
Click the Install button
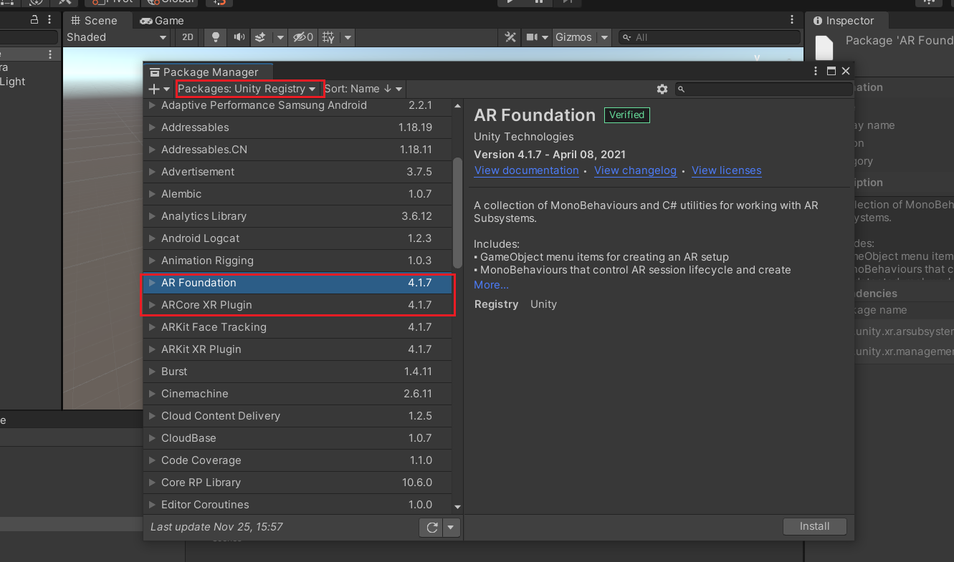814,526
